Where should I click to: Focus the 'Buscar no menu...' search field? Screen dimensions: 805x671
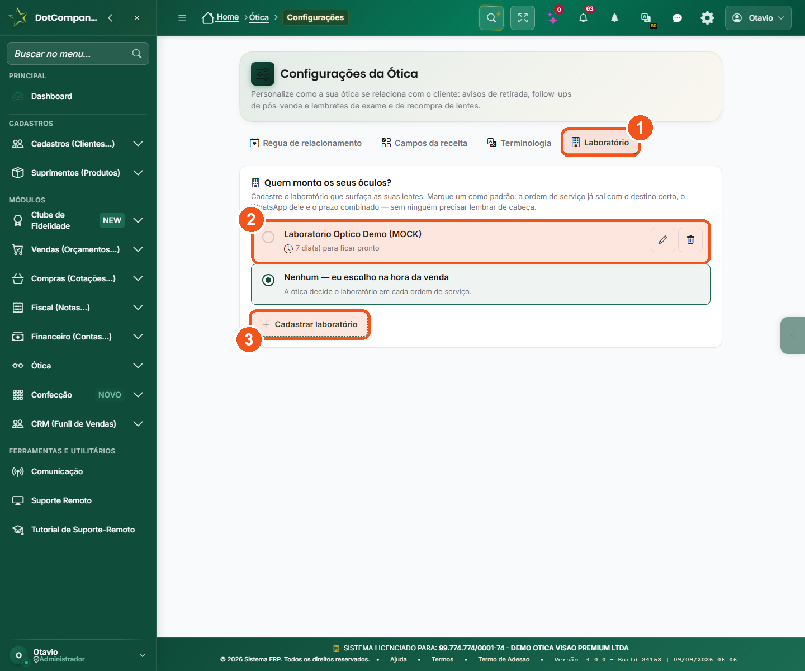tap(78, 54)
